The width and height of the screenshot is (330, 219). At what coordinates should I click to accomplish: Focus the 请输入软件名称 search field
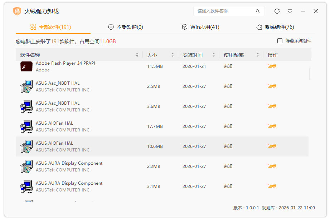coord(224,11)
